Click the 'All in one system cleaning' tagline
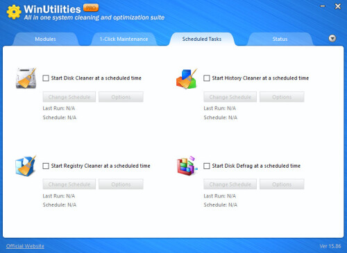 pyautogui.click(x=94, y=17)
